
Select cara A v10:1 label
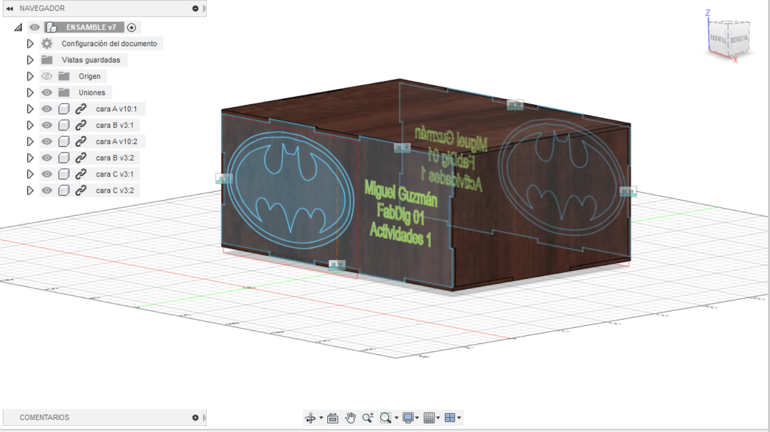point(116,109)
